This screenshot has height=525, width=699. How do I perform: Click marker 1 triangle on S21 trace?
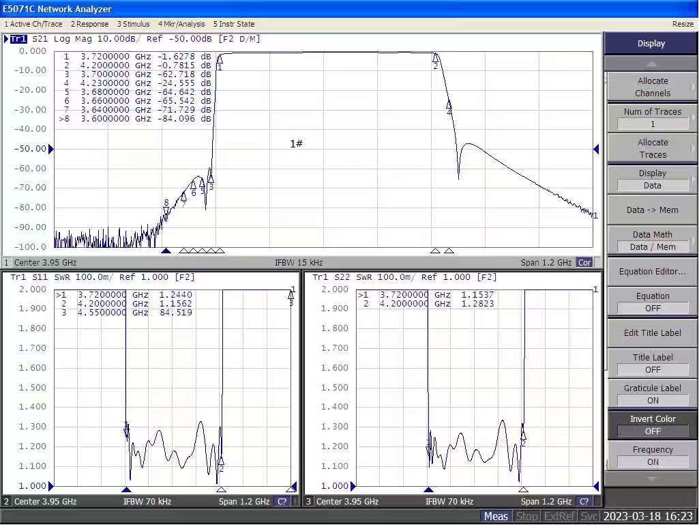pos(220,59)
